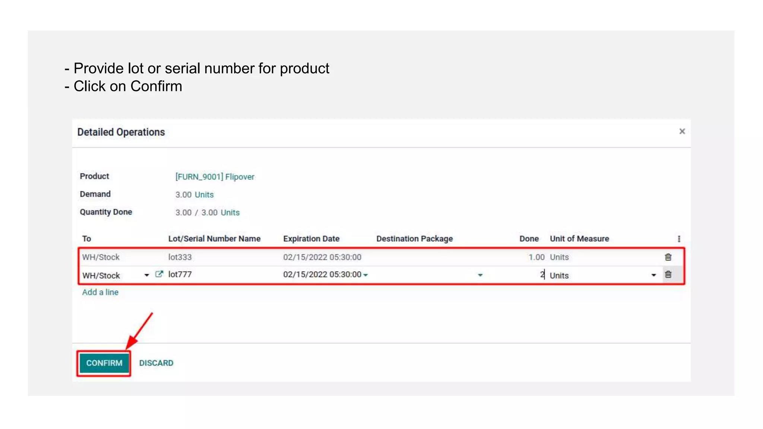Click the Discard button

[x=156, y=363]
